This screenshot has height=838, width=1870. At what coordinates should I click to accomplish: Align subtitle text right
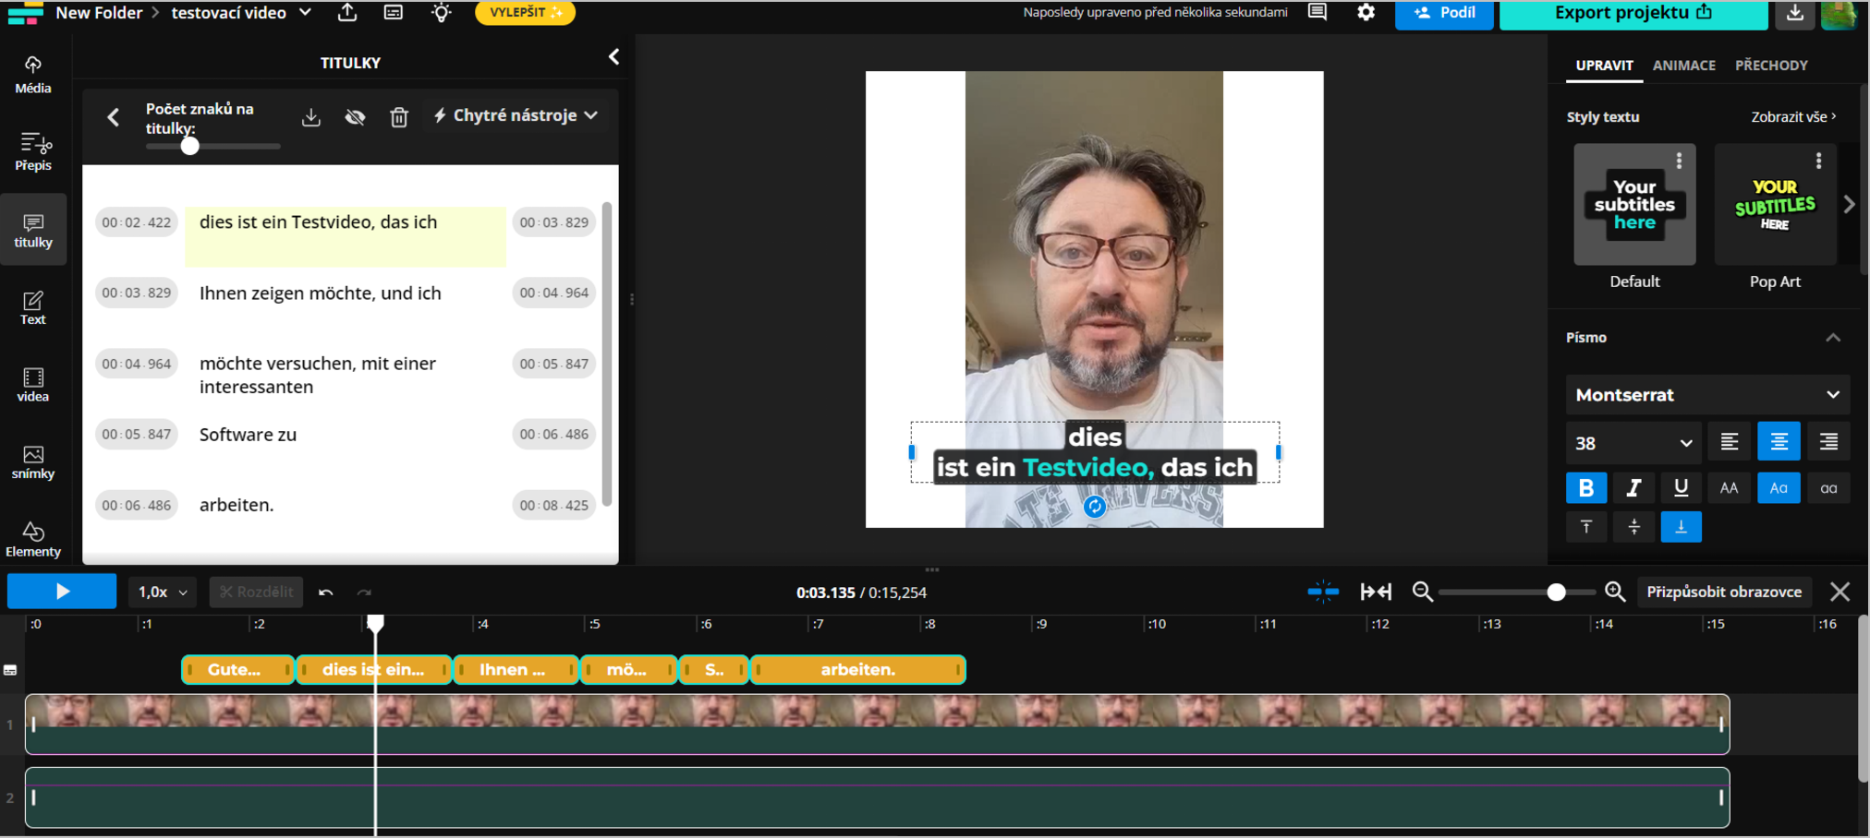1828,442
